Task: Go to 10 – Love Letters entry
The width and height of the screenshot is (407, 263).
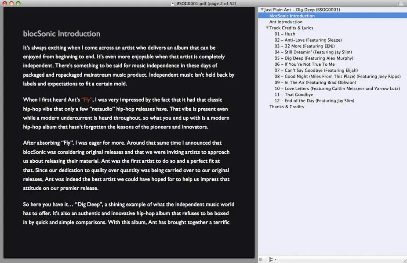Action: [x=337, y=89]
